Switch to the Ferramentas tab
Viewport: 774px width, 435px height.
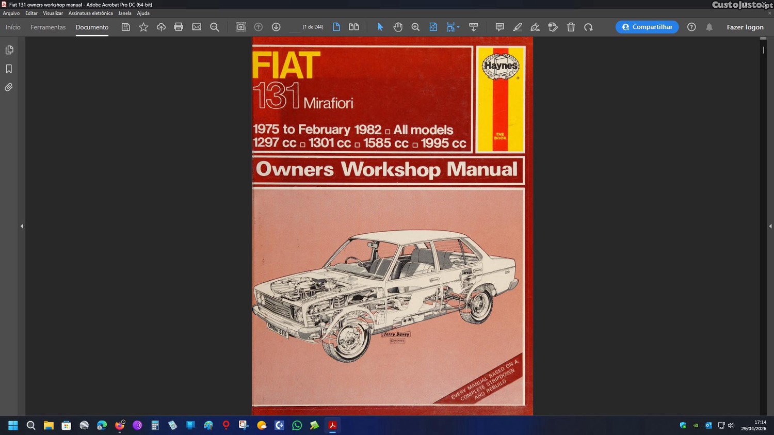(x=48, y=27)
